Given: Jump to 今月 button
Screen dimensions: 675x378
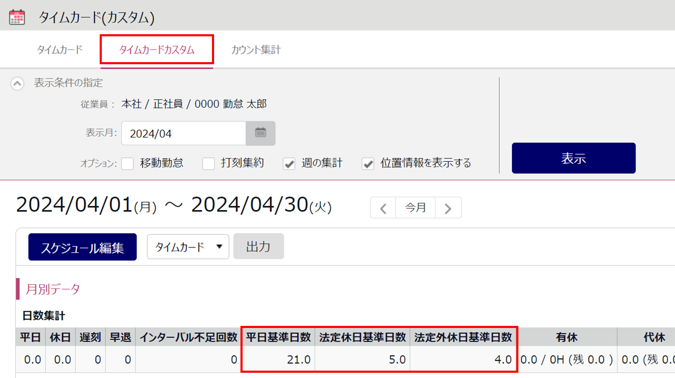Looking at the screenshot, I should coord(416,208).
